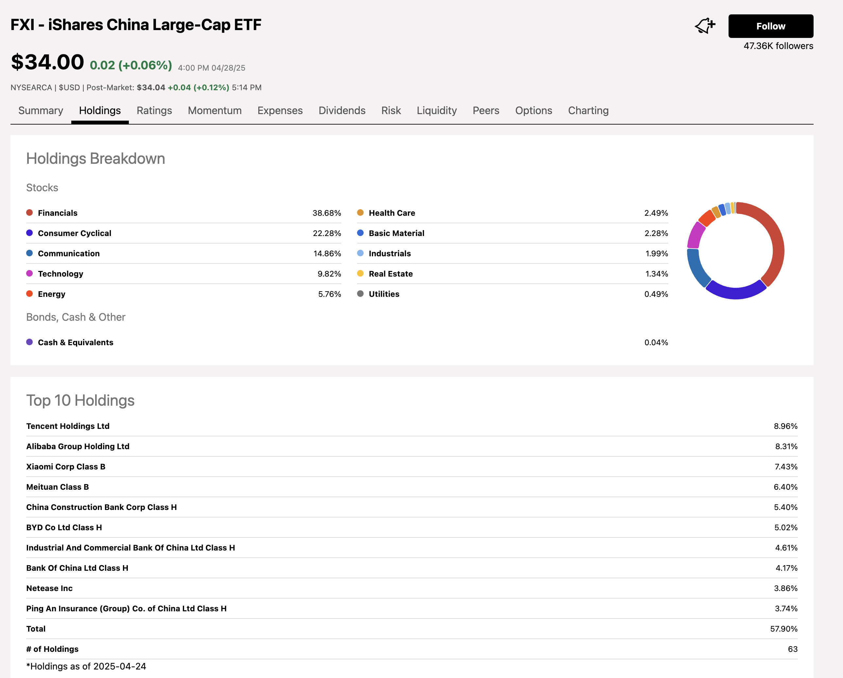Open the Momentum tab

[214, 110]
